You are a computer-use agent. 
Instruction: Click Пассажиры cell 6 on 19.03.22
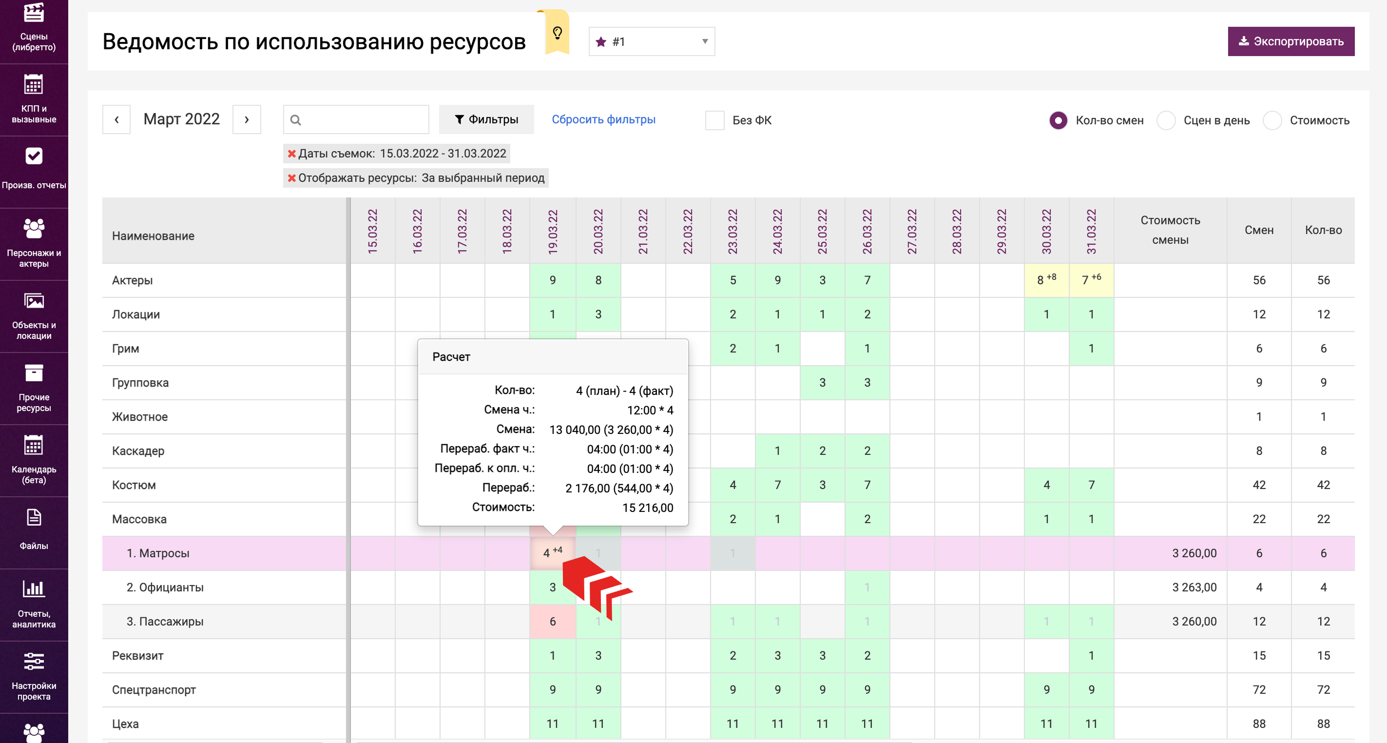click(x=553, y=621)
